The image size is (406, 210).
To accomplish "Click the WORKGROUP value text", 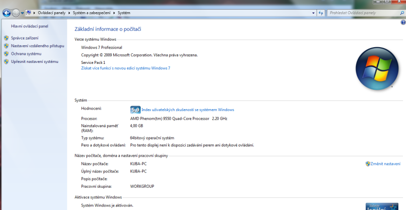I will coord(142,187).
